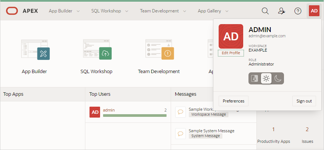Expand the App Gallery menu chevron
This screenshot has width=324, height=150.
(x=227, y=11)
